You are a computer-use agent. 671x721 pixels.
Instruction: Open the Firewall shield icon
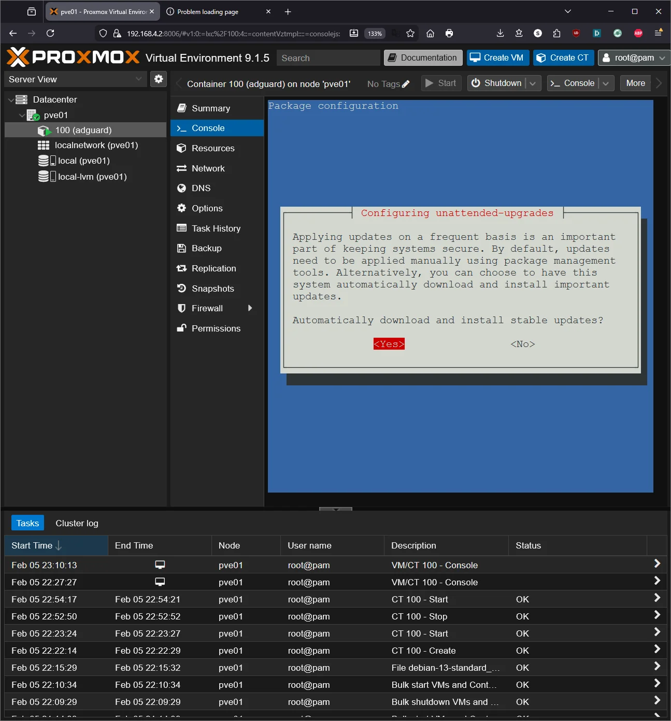tap(181, 308)
